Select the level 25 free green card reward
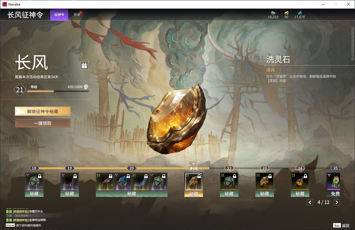 333,182
